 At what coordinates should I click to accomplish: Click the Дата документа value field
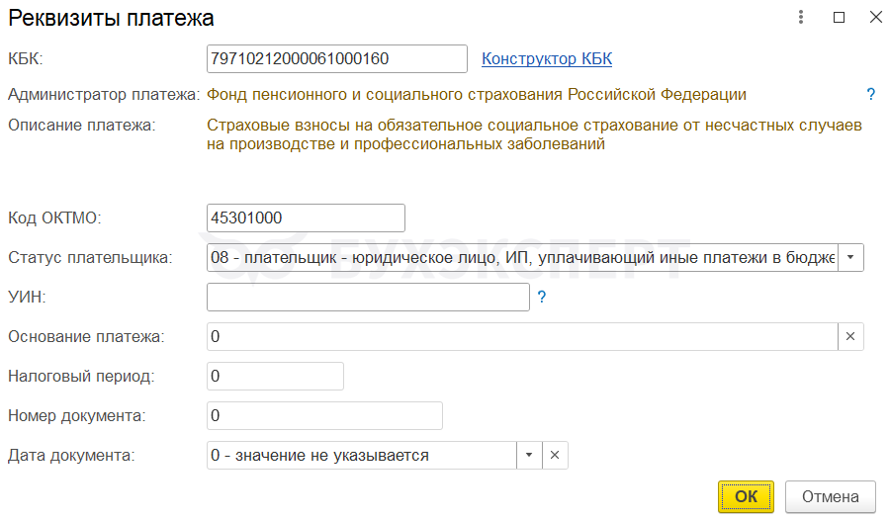362,455
